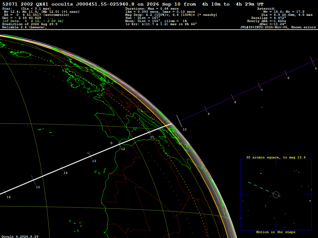The width and height of the screenshot is (318, 238).
Task: Click the 'Motion in 3hr steps' label
Action: [276, 232]
